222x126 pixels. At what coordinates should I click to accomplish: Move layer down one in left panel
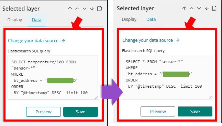click(x=85, y=9)
